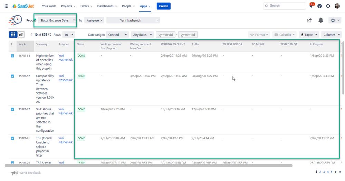Click the To Do column header
Screen dimensions: 345x181
(x=195, y=44)
